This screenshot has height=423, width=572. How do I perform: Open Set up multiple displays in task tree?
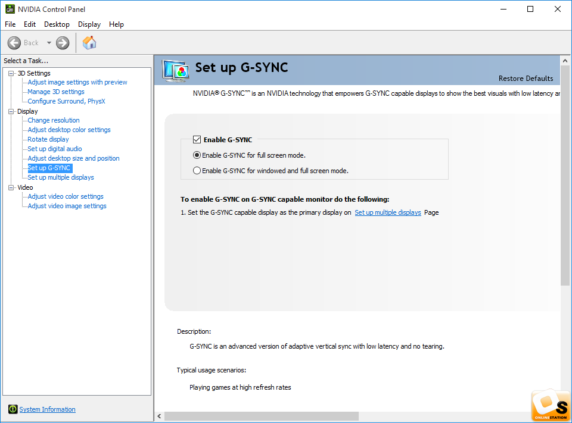61,177
